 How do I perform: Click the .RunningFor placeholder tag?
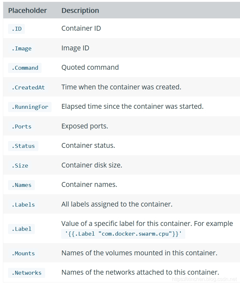pos(30,107)
